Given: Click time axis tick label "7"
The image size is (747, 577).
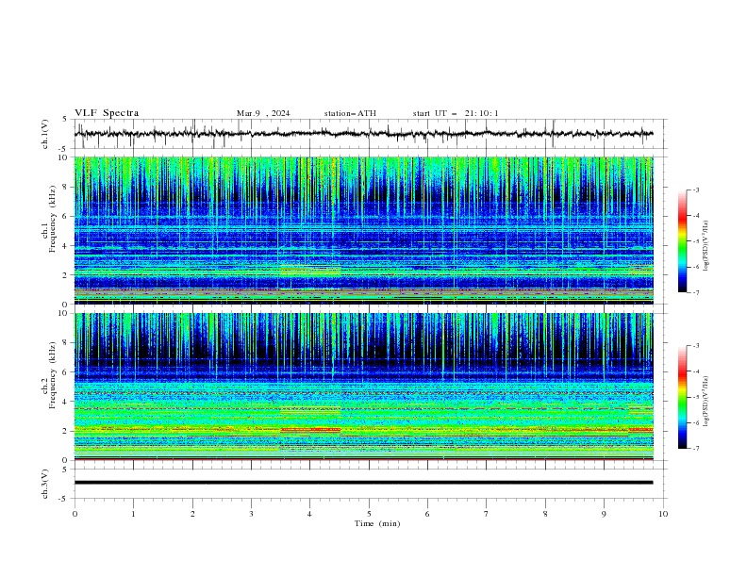Looking at the screenshot, I should (487, 514).
